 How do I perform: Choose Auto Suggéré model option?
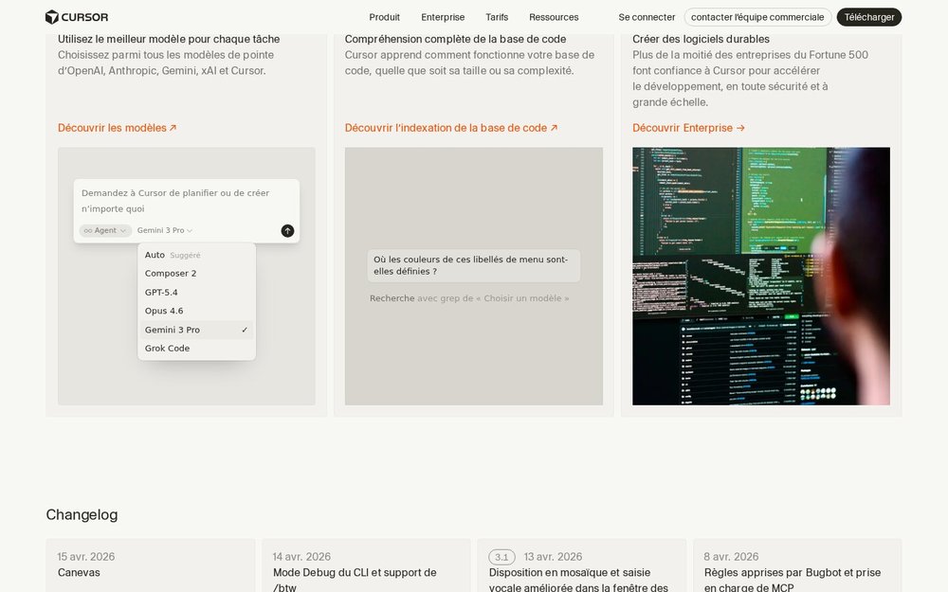196,255
